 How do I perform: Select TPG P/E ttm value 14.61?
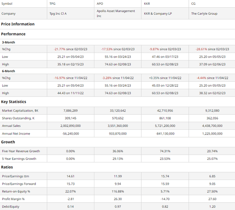click(70, 176)
